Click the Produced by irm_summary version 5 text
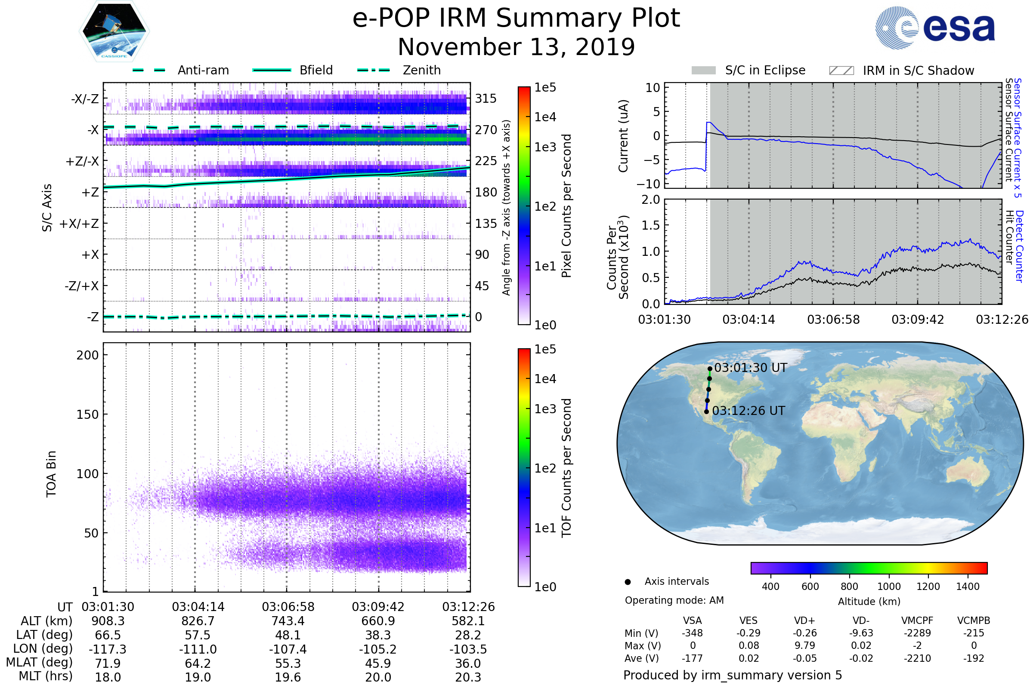Screen dimensions: 1033x688 [732, 675]
